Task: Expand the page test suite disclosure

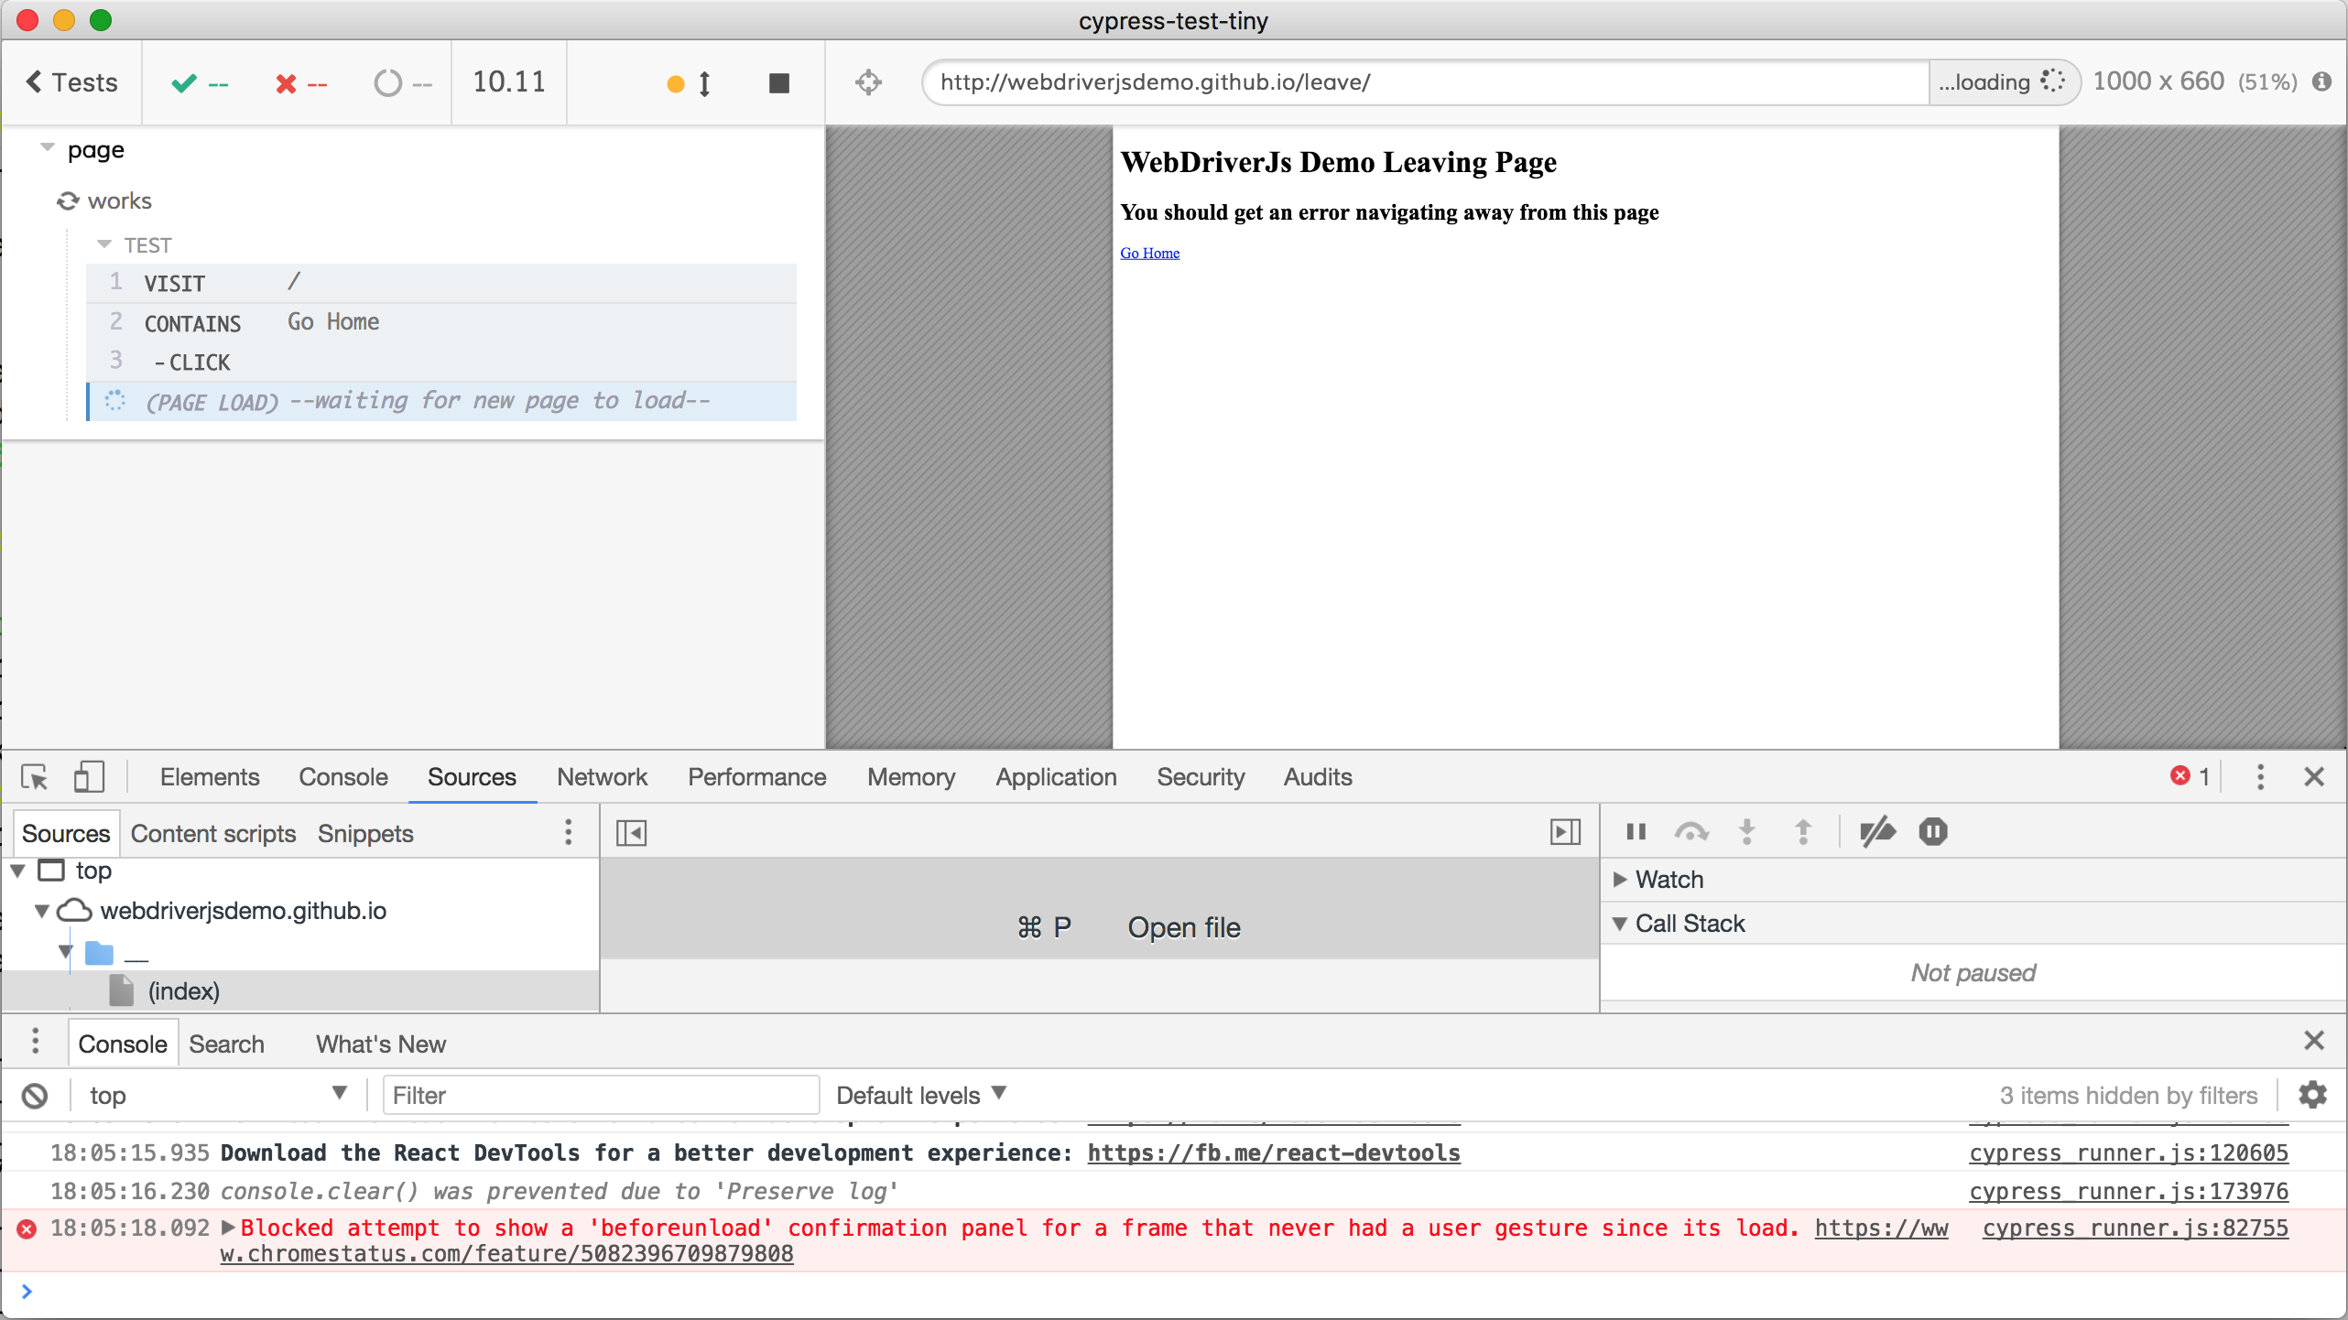Action: [x=47, y=146]
